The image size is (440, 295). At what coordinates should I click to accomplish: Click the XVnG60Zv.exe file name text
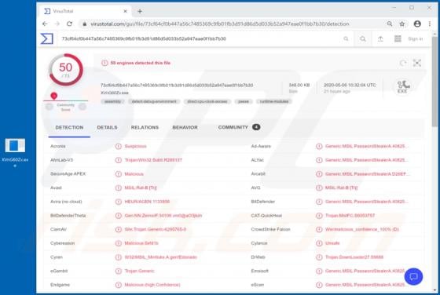pos(115,93)
